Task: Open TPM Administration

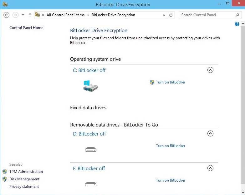Action: [26, 172]
